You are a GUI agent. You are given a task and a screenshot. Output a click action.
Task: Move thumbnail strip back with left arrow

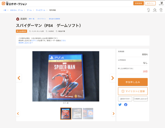18,114
